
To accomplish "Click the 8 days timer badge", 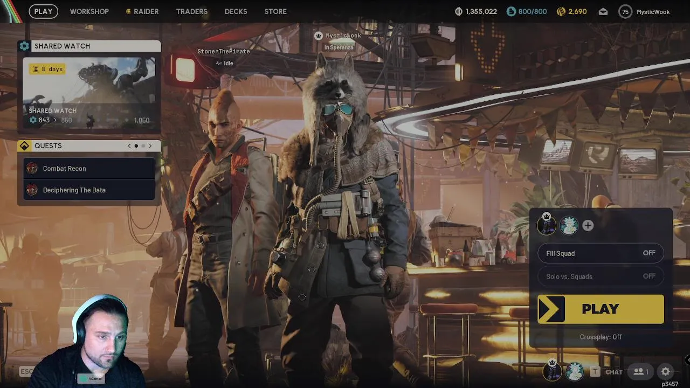I will tap(48, 69).
